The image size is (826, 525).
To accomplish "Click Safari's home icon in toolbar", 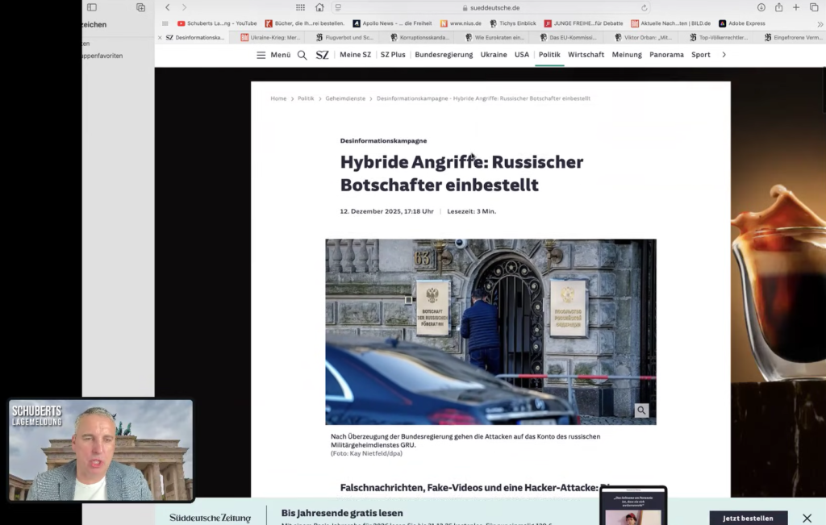I will tap(319, 7).
